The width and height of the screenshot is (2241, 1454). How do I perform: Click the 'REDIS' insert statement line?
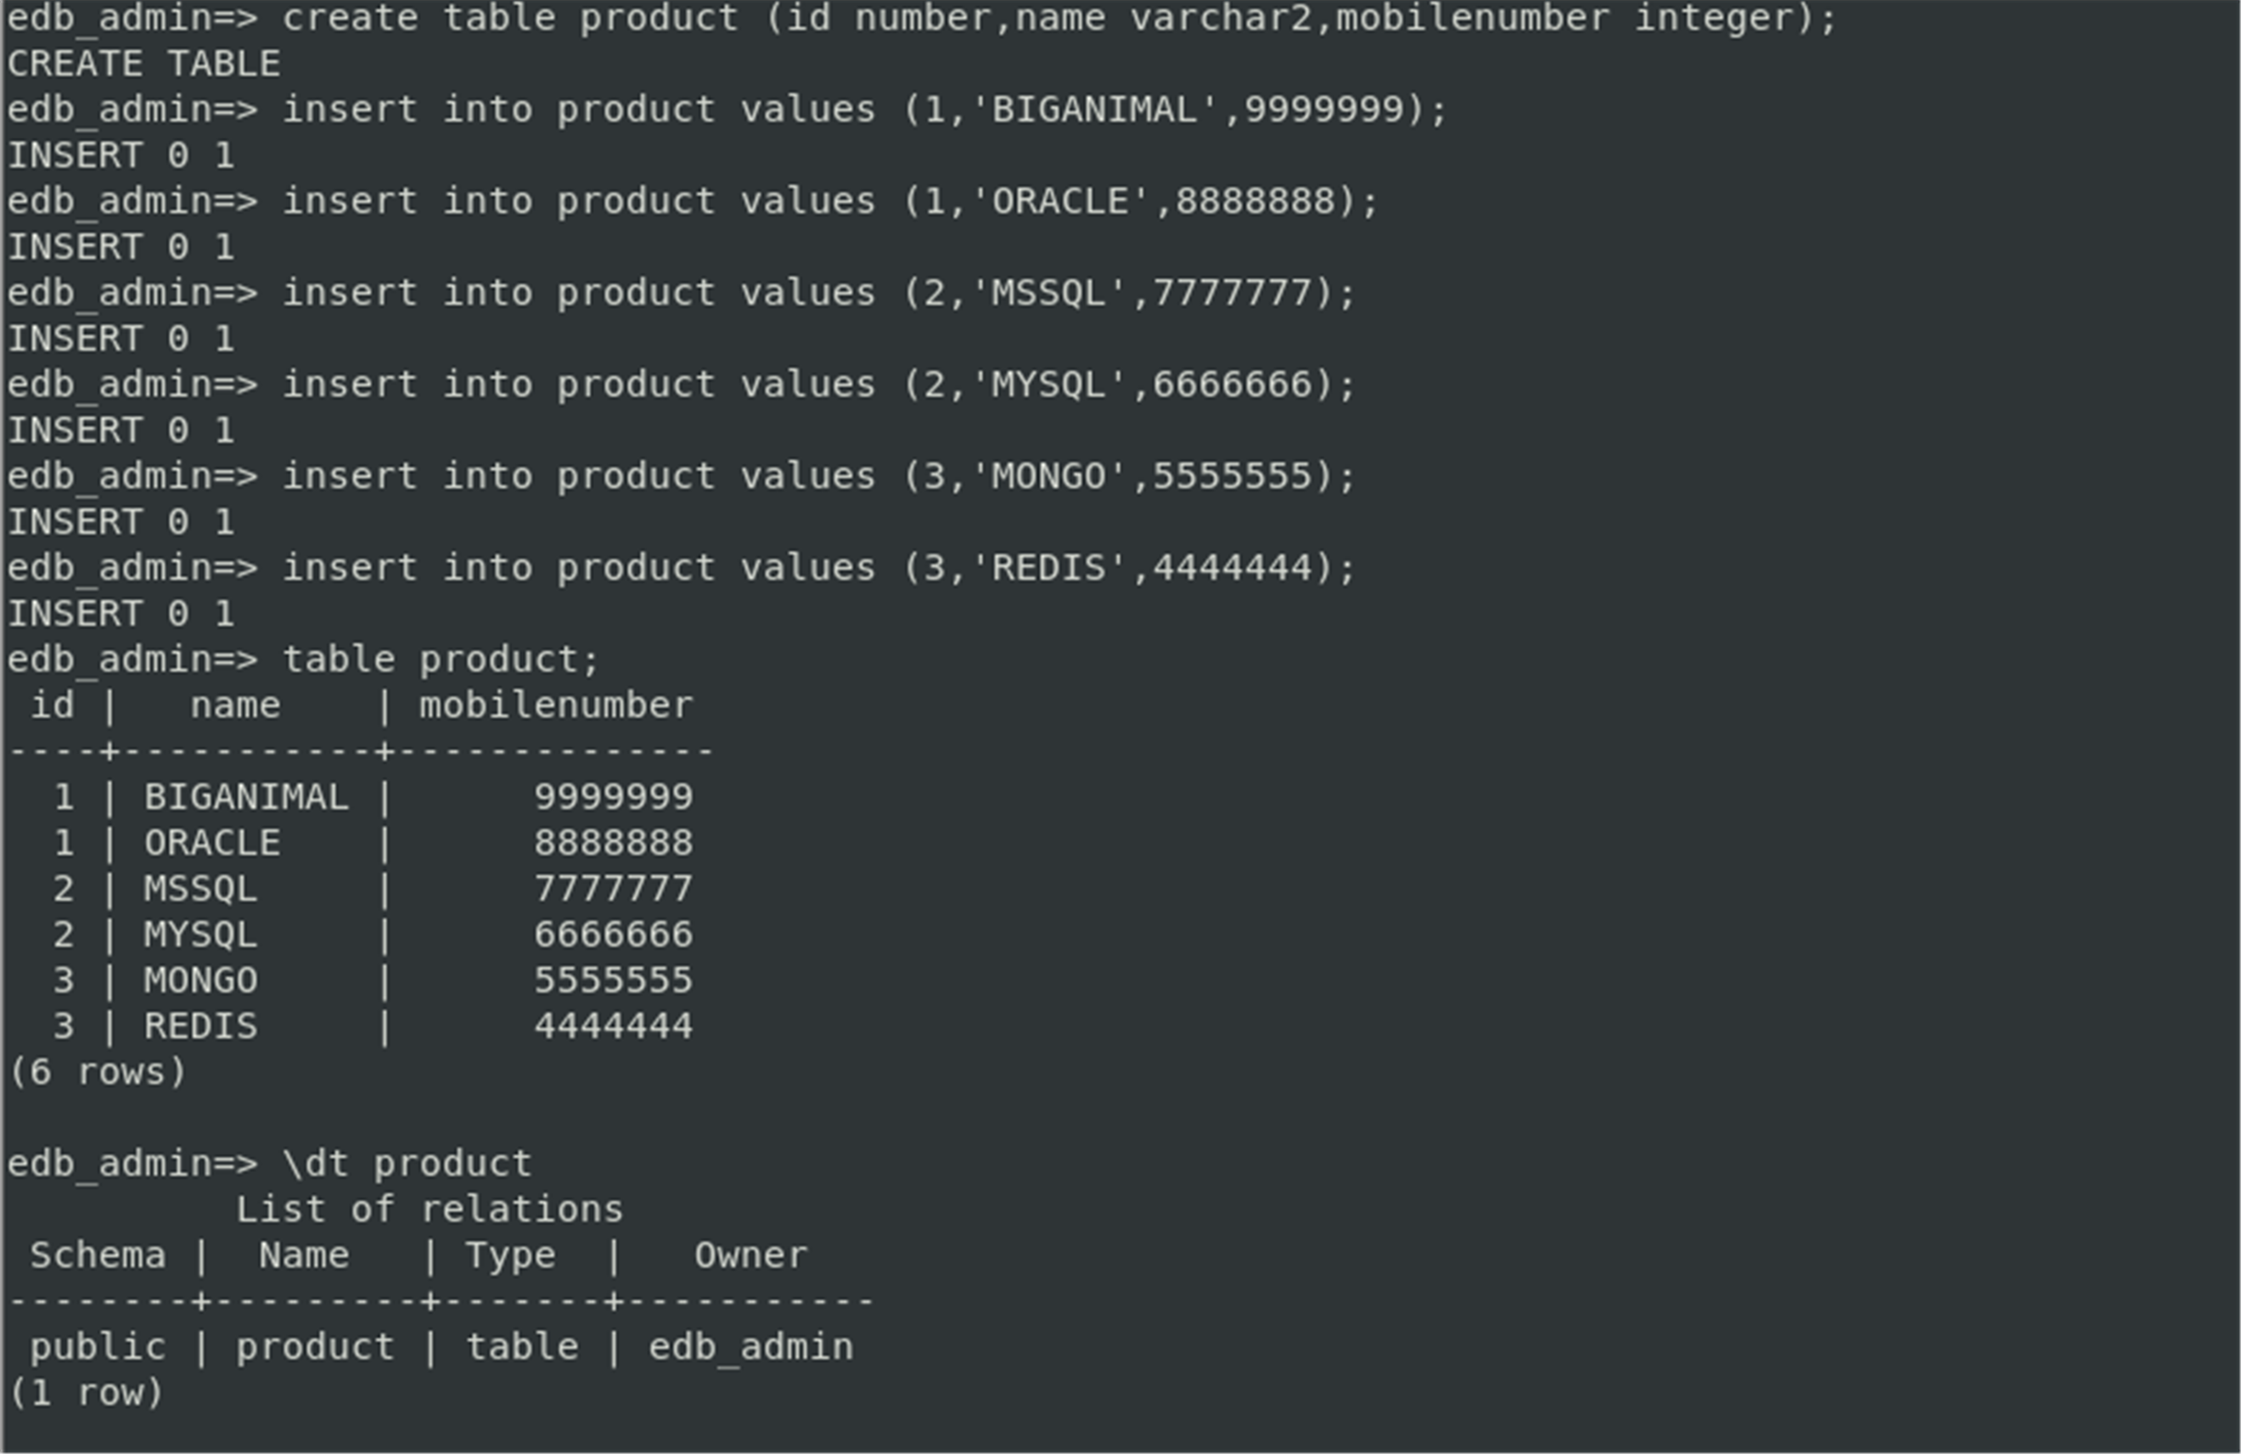point(681,568)
